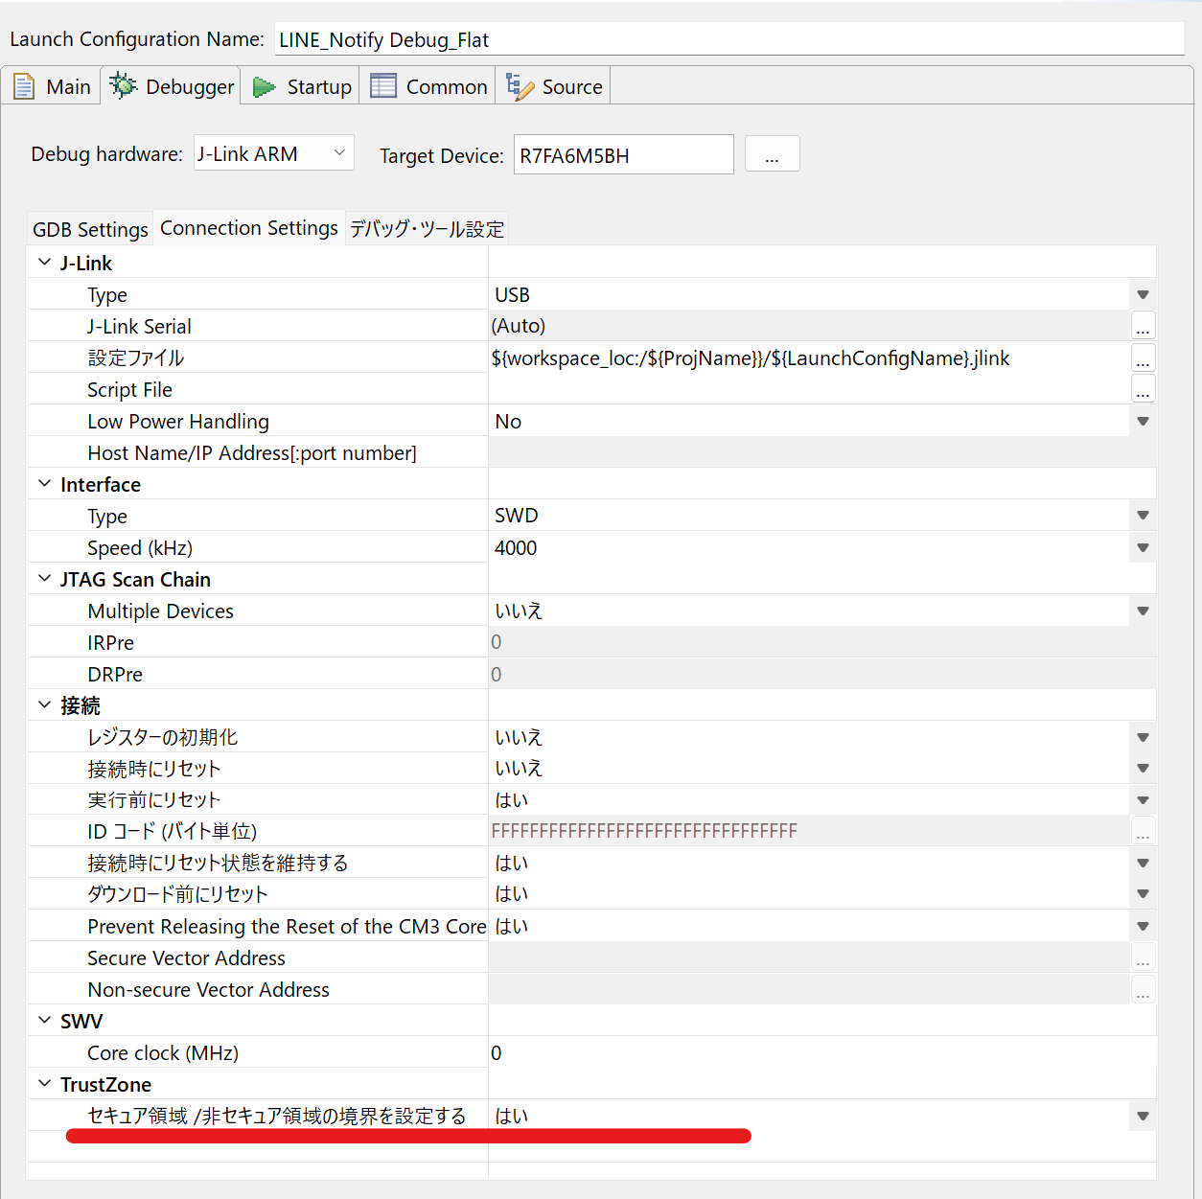
Task: Open the 接続時にリセット状態を維持する dropdown arrow
Action: click(x=1143, y=863)
